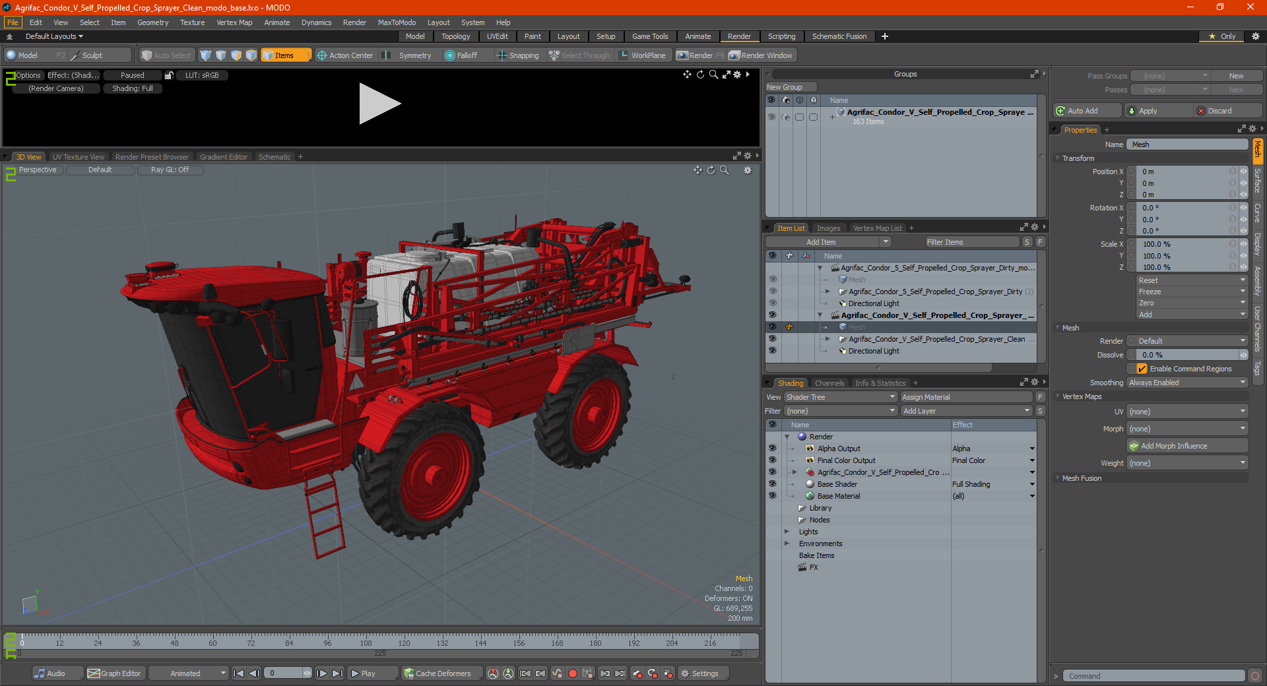This screenshot has width=1267, height=686.
Task: Click Auto Add in Pass Groups panel
Action: click(1087, 111)
